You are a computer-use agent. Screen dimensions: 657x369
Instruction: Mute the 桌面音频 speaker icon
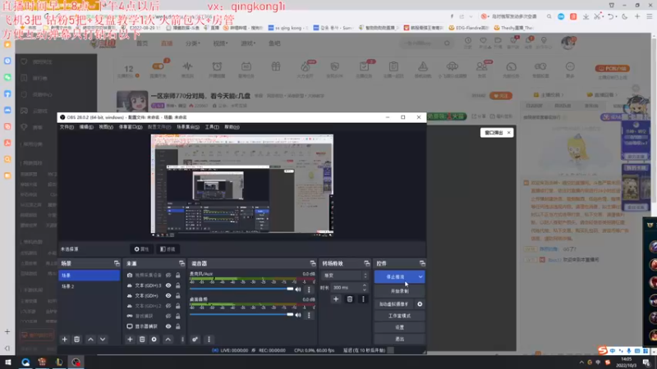click(x=298, y=315)
